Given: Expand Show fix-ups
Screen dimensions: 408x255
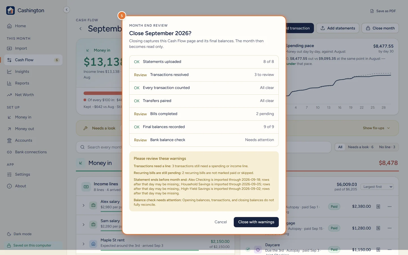Looking at the screenshot, I should 376,128.
